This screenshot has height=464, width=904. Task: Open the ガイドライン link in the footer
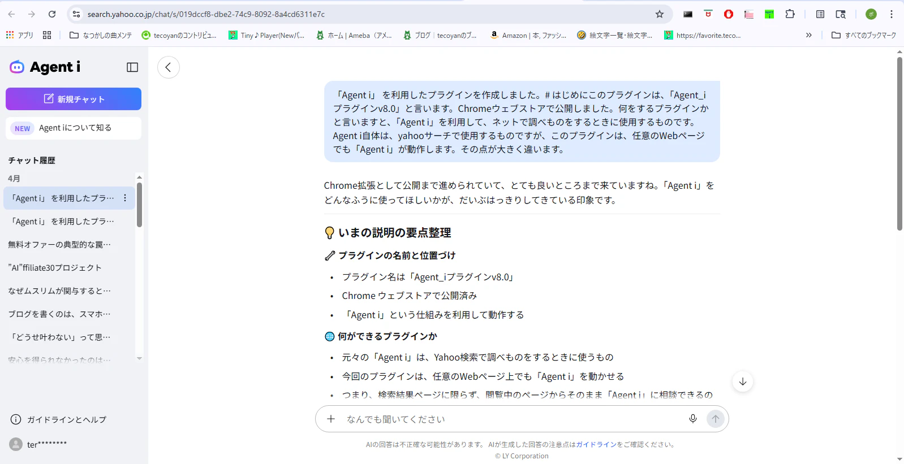(596, 445)
